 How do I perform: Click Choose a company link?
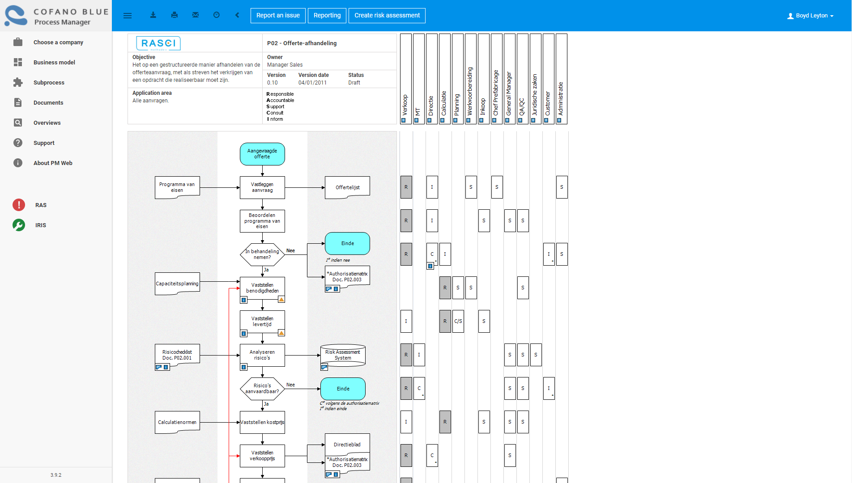pos(58,42)
